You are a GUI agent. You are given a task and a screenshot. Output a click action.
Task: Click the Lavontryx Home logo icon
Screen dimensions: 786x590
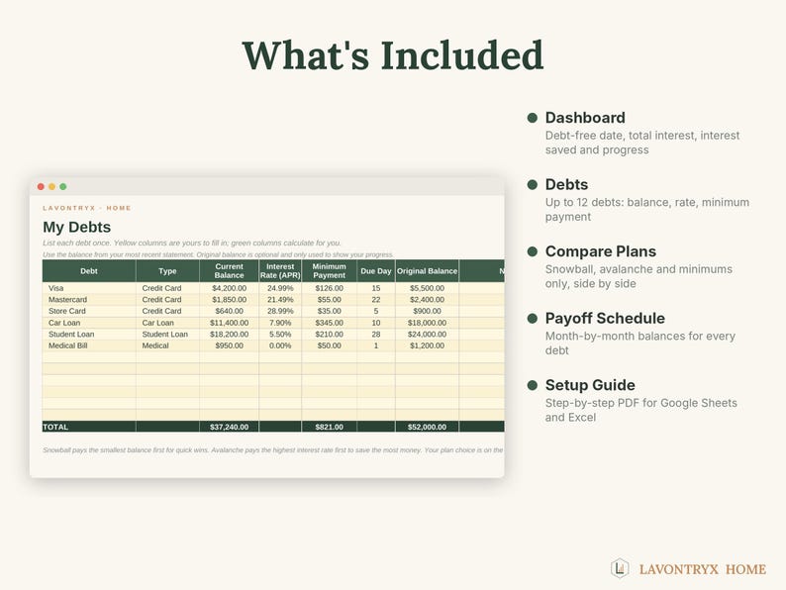coord(620,568)
